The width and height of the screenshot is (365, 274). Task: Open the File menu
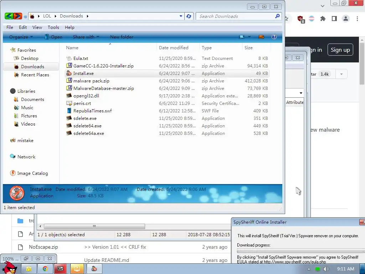pyautogui.click(x=10, y=27)
